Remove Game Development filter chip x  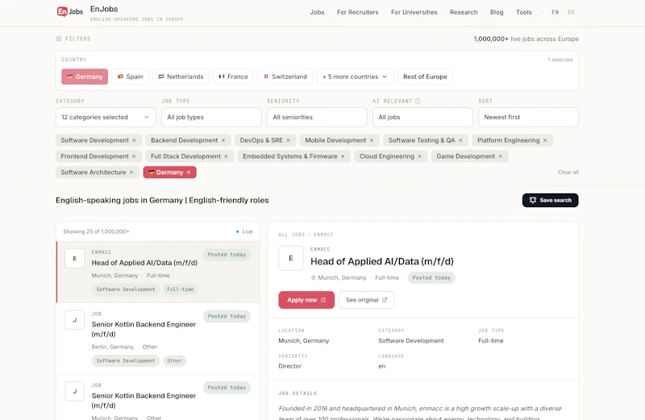(x=501, y=156)
